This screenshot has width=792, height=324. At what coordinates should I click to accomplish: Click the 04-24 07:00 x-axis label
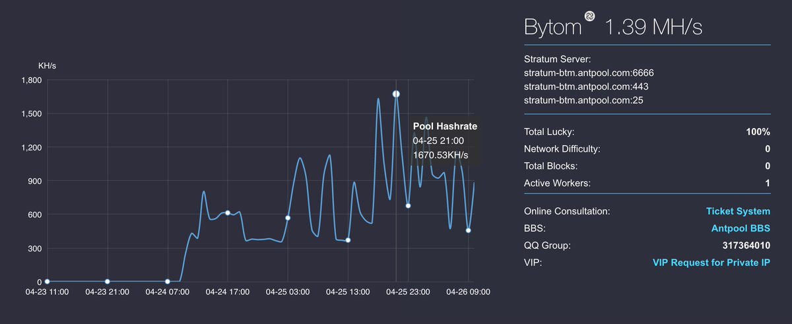point(168,291)
